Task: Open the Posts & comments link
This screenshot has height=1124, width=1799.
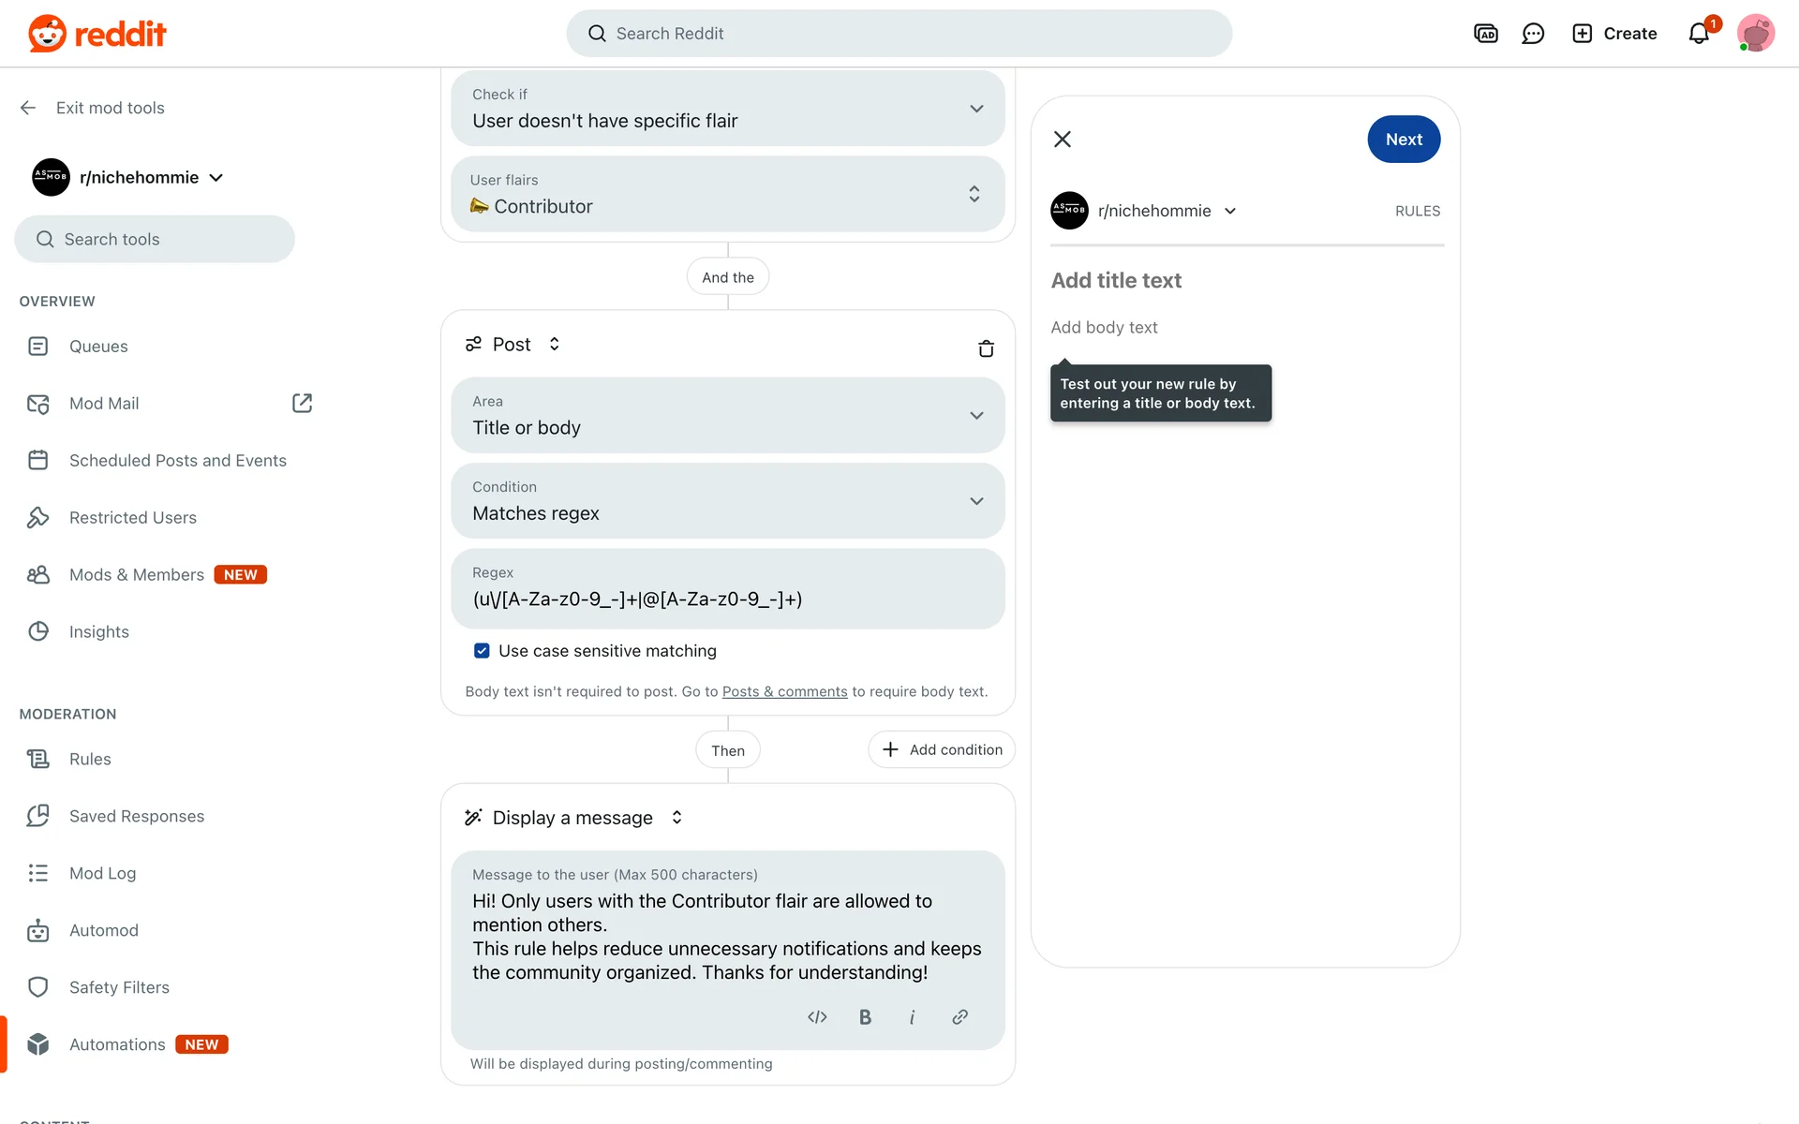Action: (784, 692)
